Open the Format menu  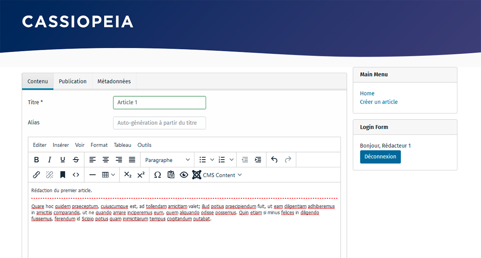point(99,145)
